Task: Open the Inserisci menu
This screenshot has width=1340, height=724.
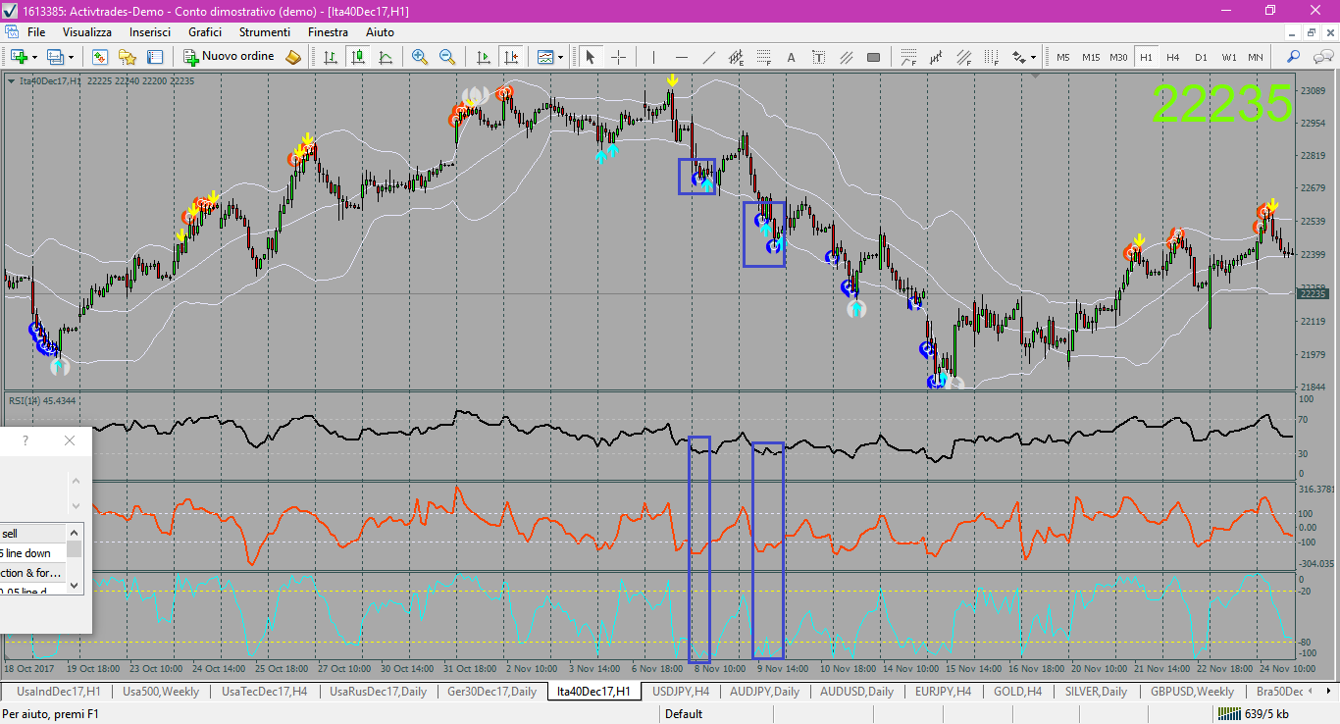Action: (x=150, y=32)
